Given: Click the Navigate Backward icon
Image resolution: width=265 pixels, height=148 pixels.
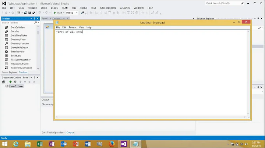Looking at the screenshot, I should click(x=6, y=13).
